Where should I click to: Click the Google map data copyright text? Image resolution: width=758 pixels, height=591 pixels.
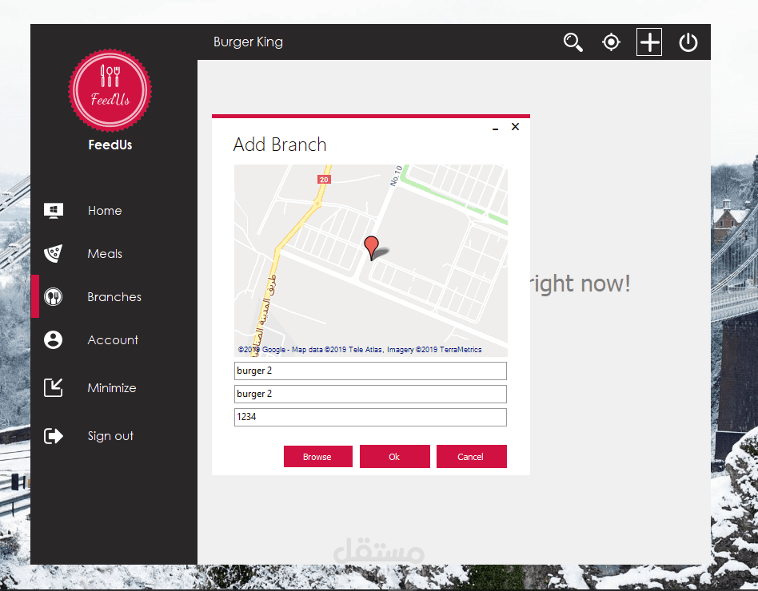pos(360,350)
